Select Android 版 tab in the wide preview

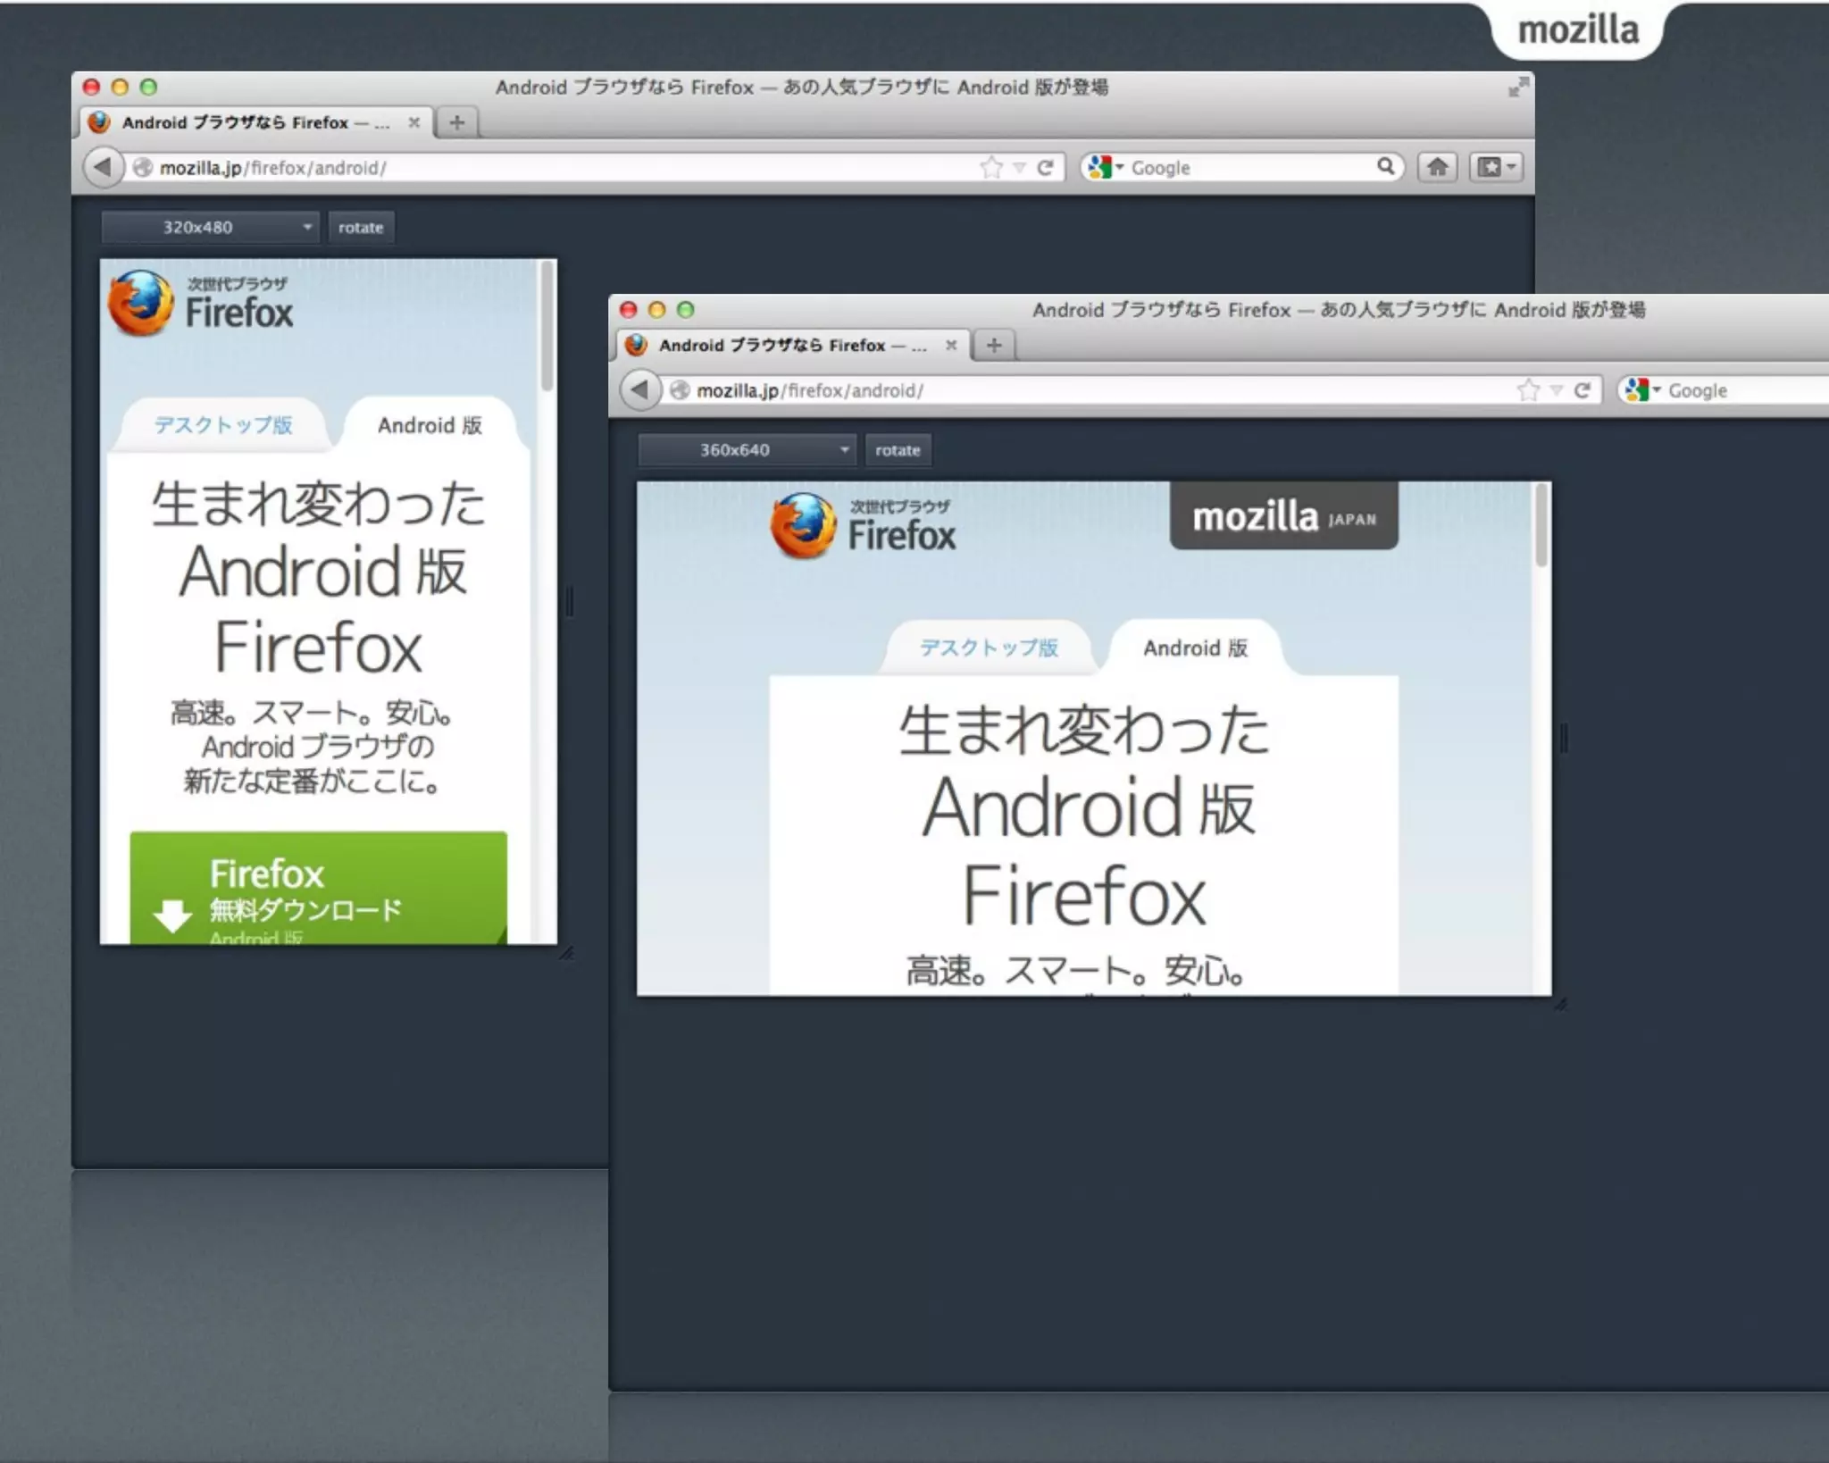tap(1195, 648)
